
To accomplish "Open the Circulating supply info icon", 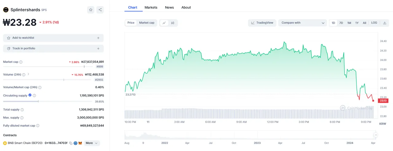I will coord(34,96).
